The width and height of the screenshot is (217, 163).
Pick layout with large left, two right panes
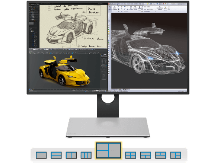click(x=175, y=155)
